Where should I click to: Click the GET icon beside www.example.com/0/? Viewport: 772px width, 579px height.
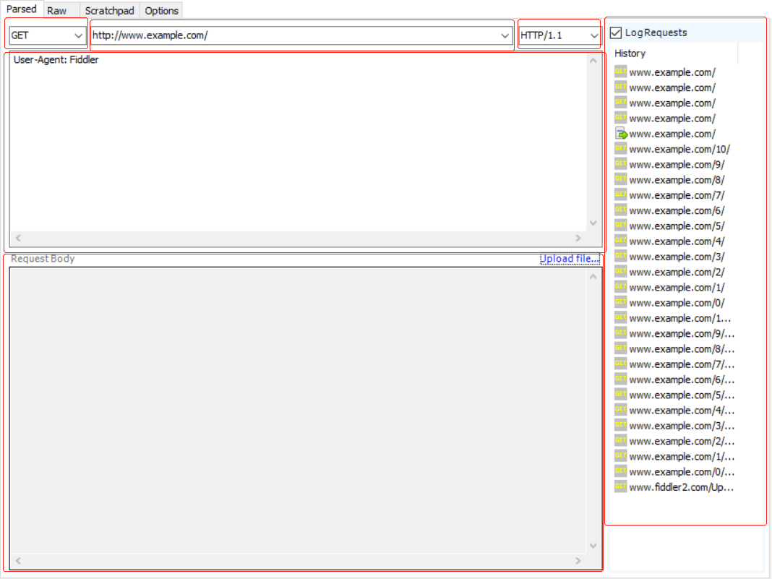(x=620, y=303)
